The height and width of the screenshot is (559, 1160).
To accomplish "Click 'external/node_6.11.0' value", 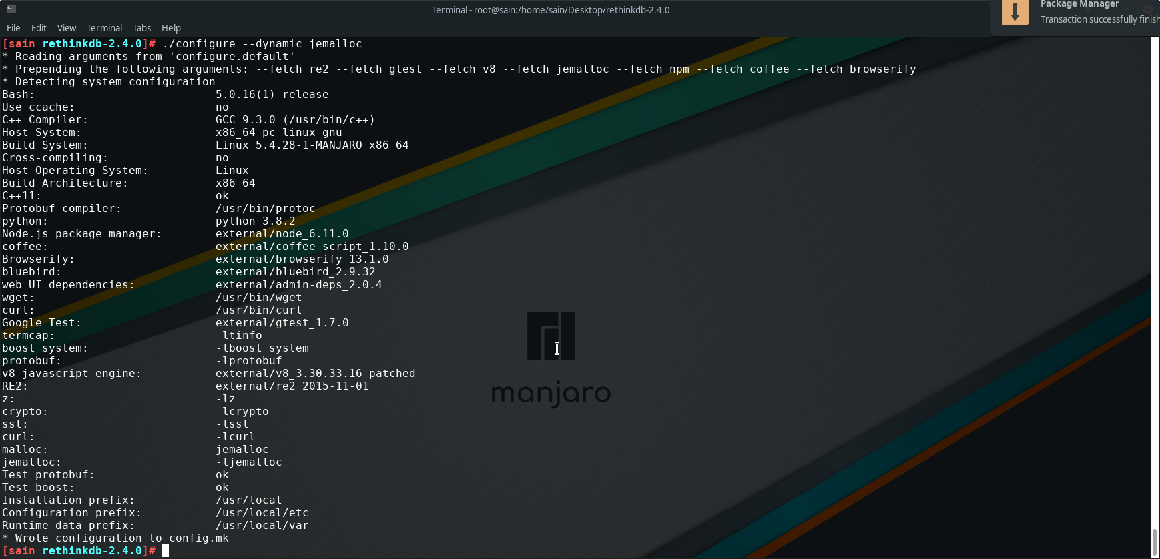I will (282, 234).
